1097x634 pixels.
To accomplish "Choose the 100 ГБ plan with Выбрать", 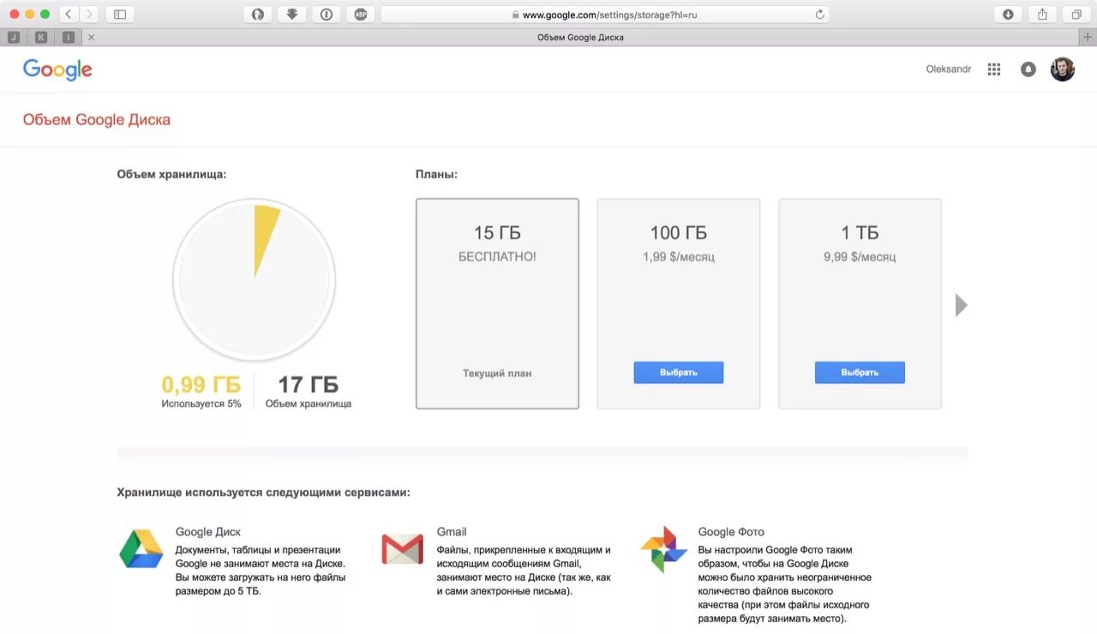I will click(x=679, y=373).
